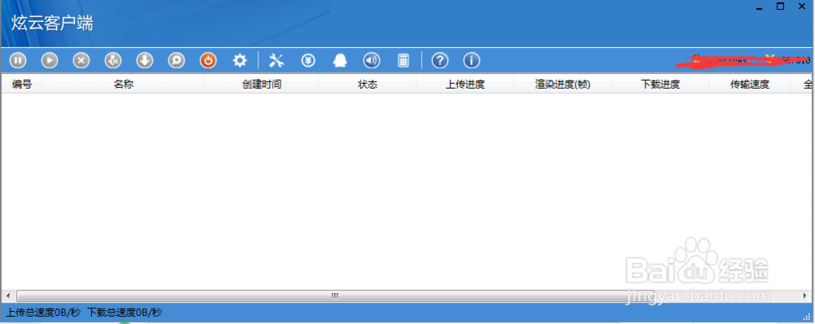
Task: Click the download arrow toolbar icon
Action: point(144,61)
